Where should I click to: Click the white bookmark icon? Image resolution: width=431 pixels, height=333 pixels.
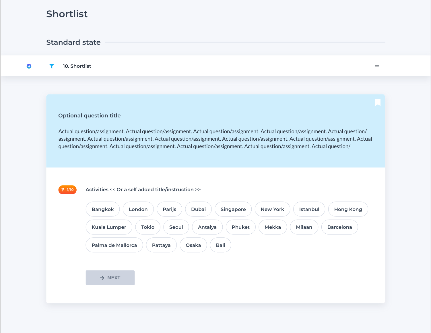[378, 102]
